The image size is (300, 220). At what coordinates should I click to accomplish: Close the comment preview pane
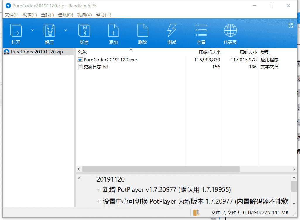(79, 178)
